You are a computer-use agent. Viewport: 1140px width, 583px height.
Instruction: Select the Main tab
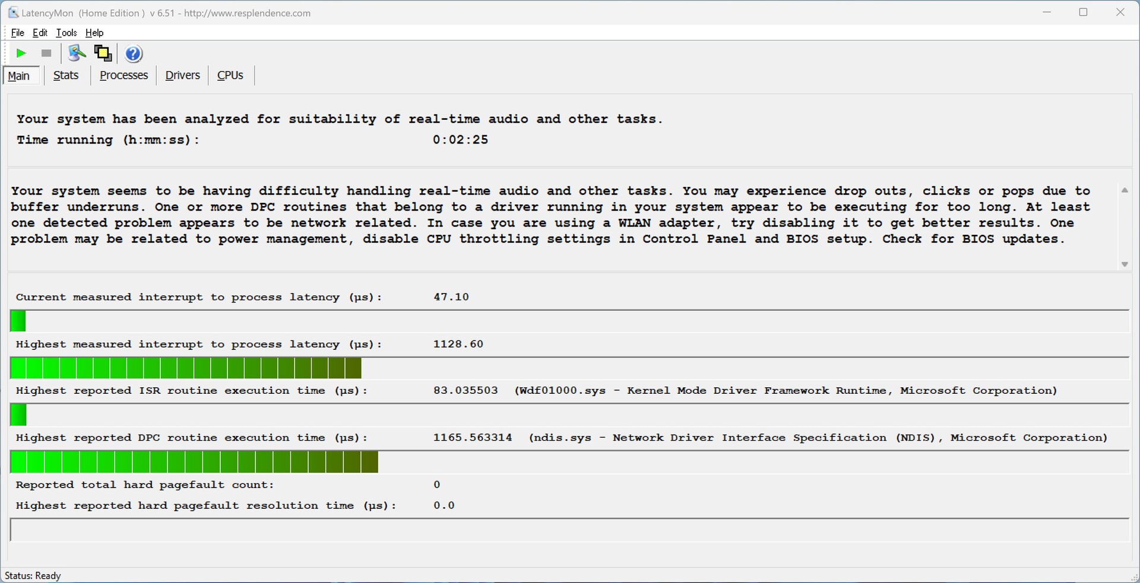click(x=21, y=76)
